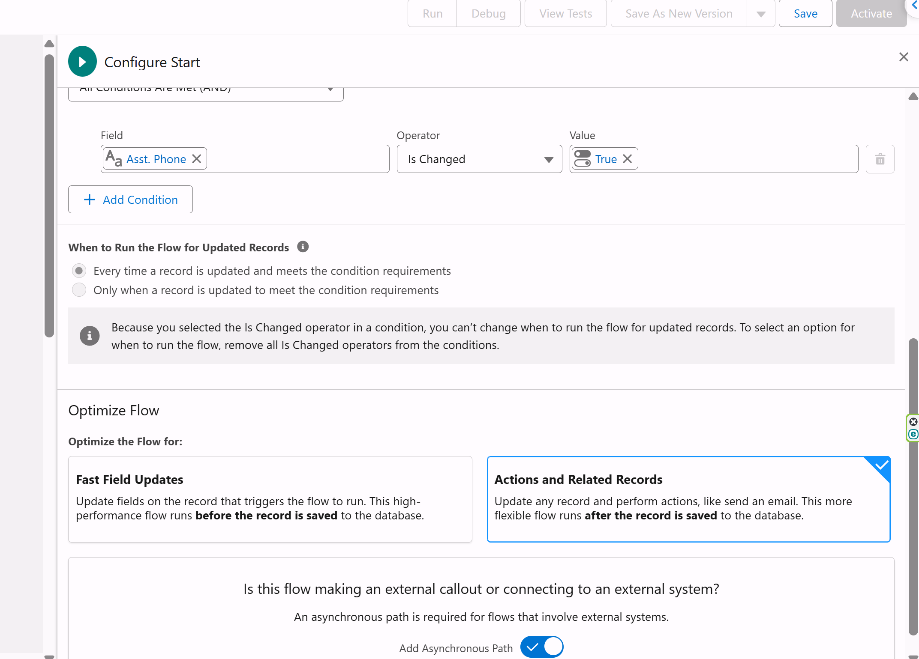Image resolution: width=919 pixels, height=659 pixels.
Task: Click the info icon in Is Changed notice
Action: pyautogui.click(x=90, y=336)
